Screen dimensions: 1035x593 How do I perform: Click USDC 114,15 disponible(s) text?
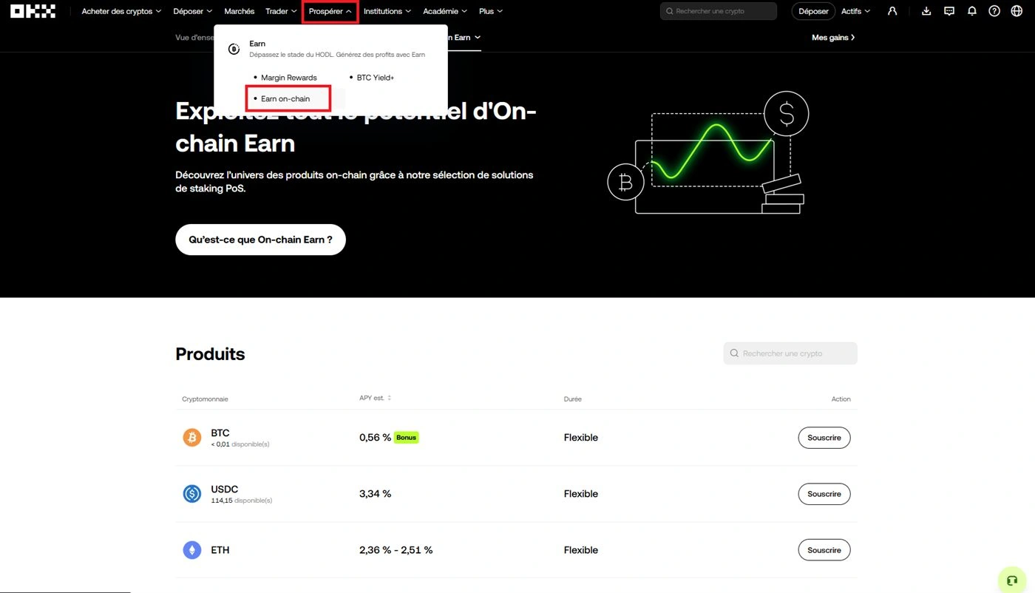[242, 501]
